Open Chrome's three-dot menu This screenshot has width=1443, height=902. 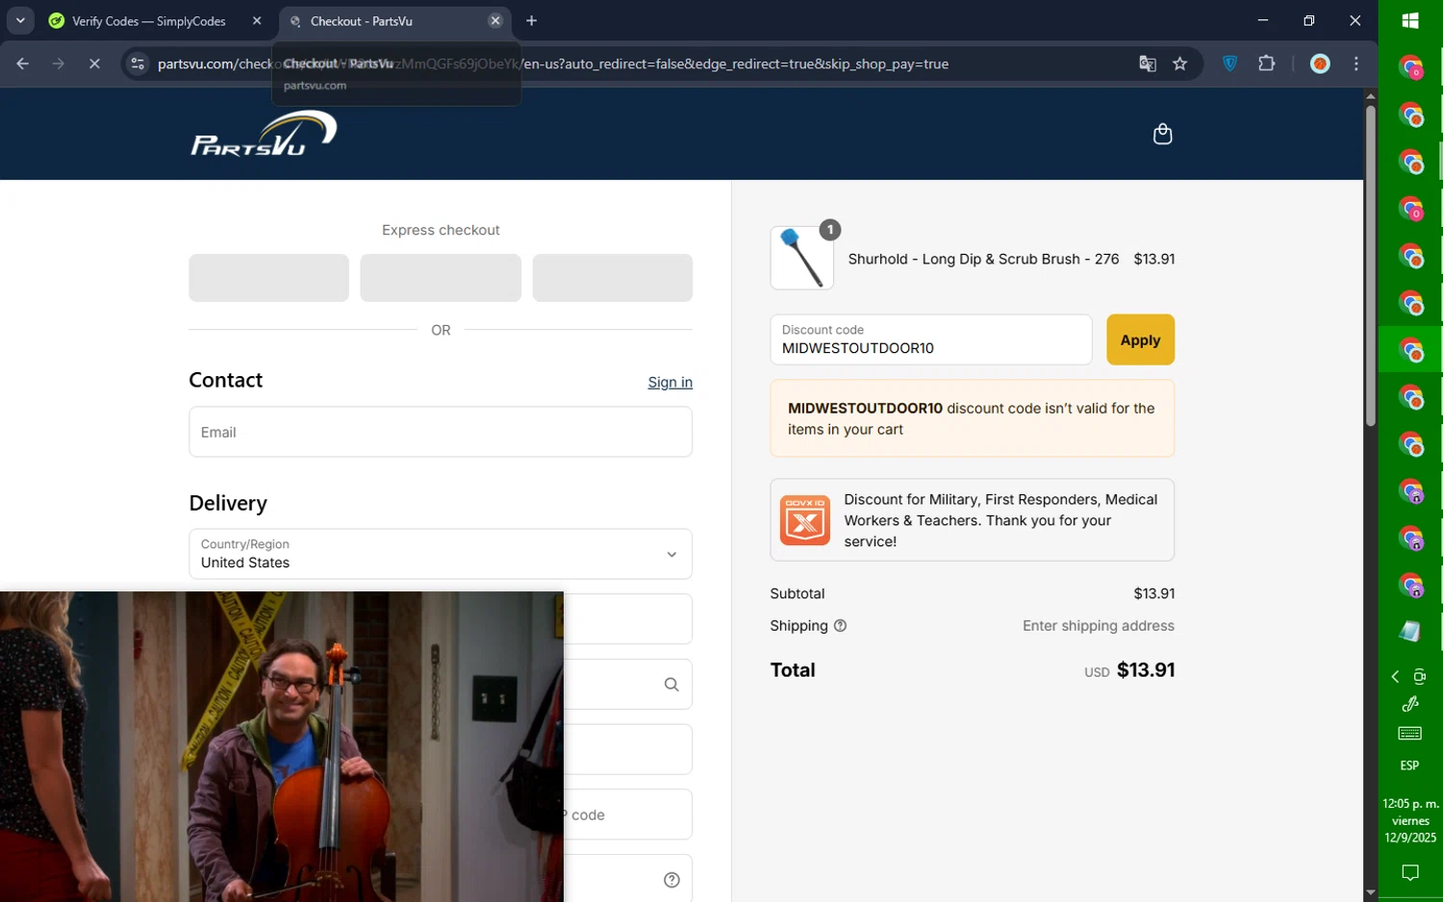(1356, 63)
